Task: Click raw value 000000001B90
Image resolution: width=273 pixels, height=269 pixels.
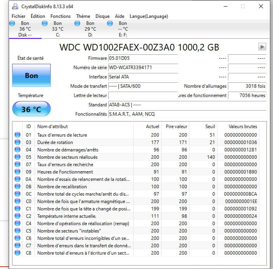Action: coord(241,172)
